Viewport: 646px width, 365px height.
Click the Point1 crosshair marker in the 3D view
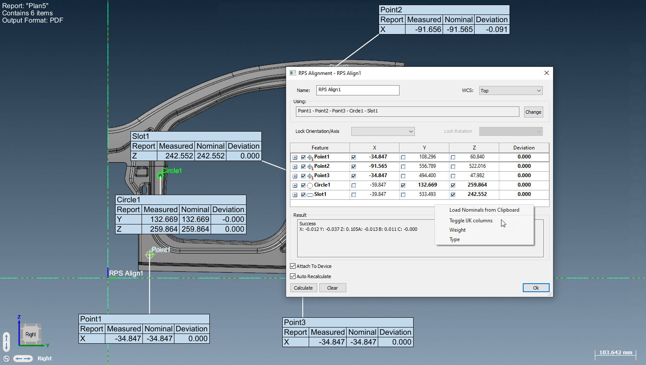[x=150, y=255]
